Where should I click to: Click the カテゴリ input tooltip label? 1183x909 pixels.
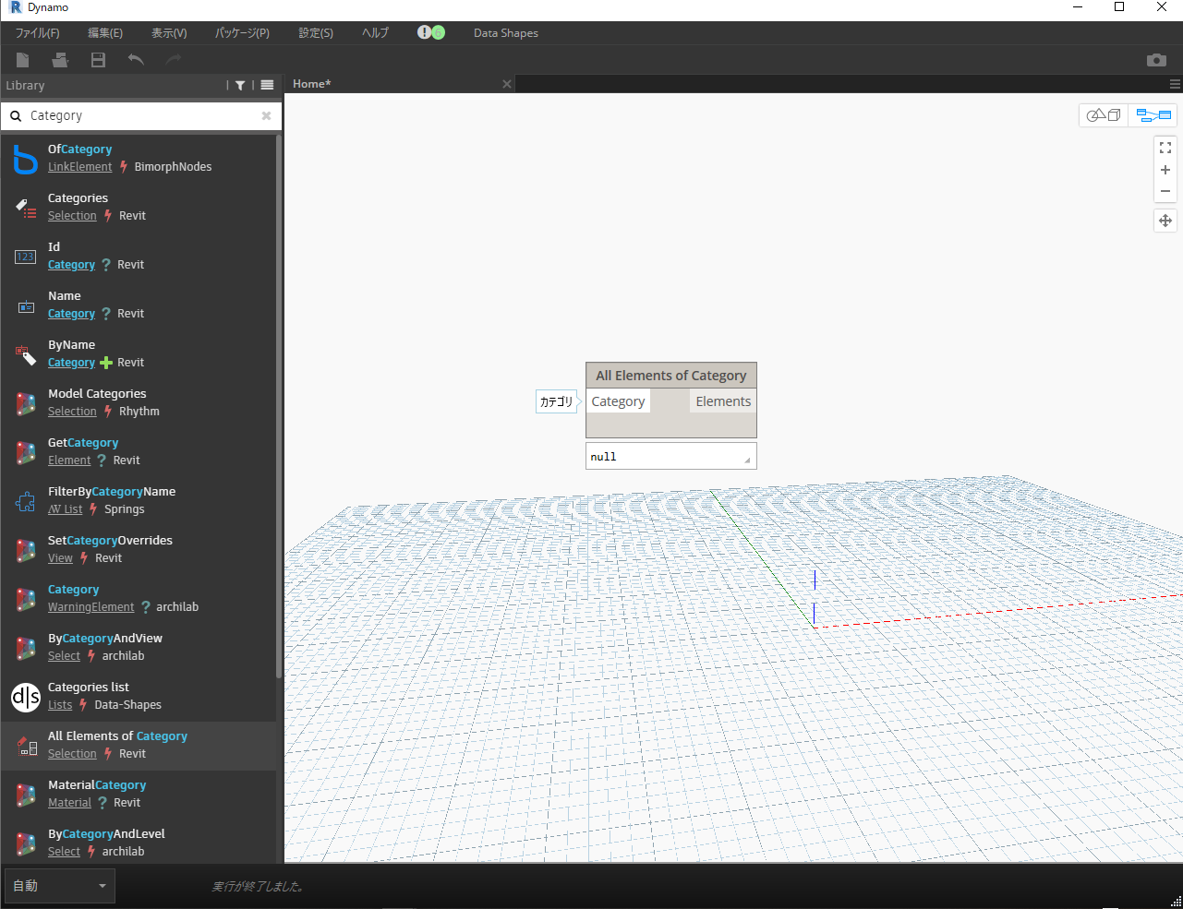[x=556, y=402]
